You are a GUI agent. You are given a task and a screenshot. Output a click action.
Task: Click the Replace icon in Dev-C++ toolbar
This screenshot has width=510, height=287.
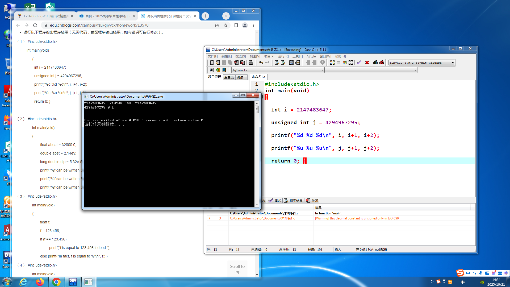[283, 63]
